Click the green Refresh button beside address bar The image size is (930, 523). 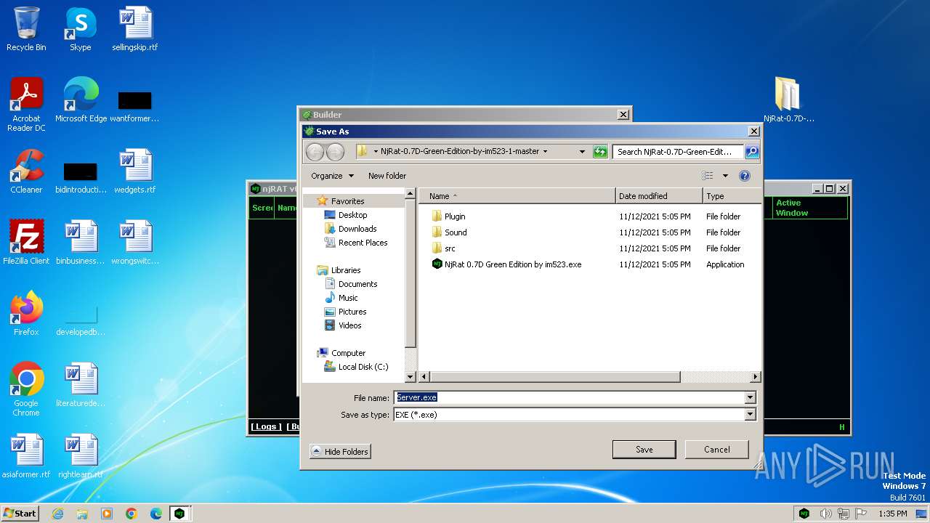click(600, 152)
